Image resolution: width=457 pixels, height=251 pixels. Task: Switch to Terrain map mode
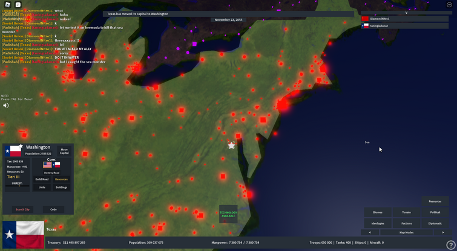click(406, 212)
